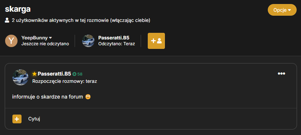
Task: Click Passeratti.B5 name in participants list
Action: tap(114, 38)
